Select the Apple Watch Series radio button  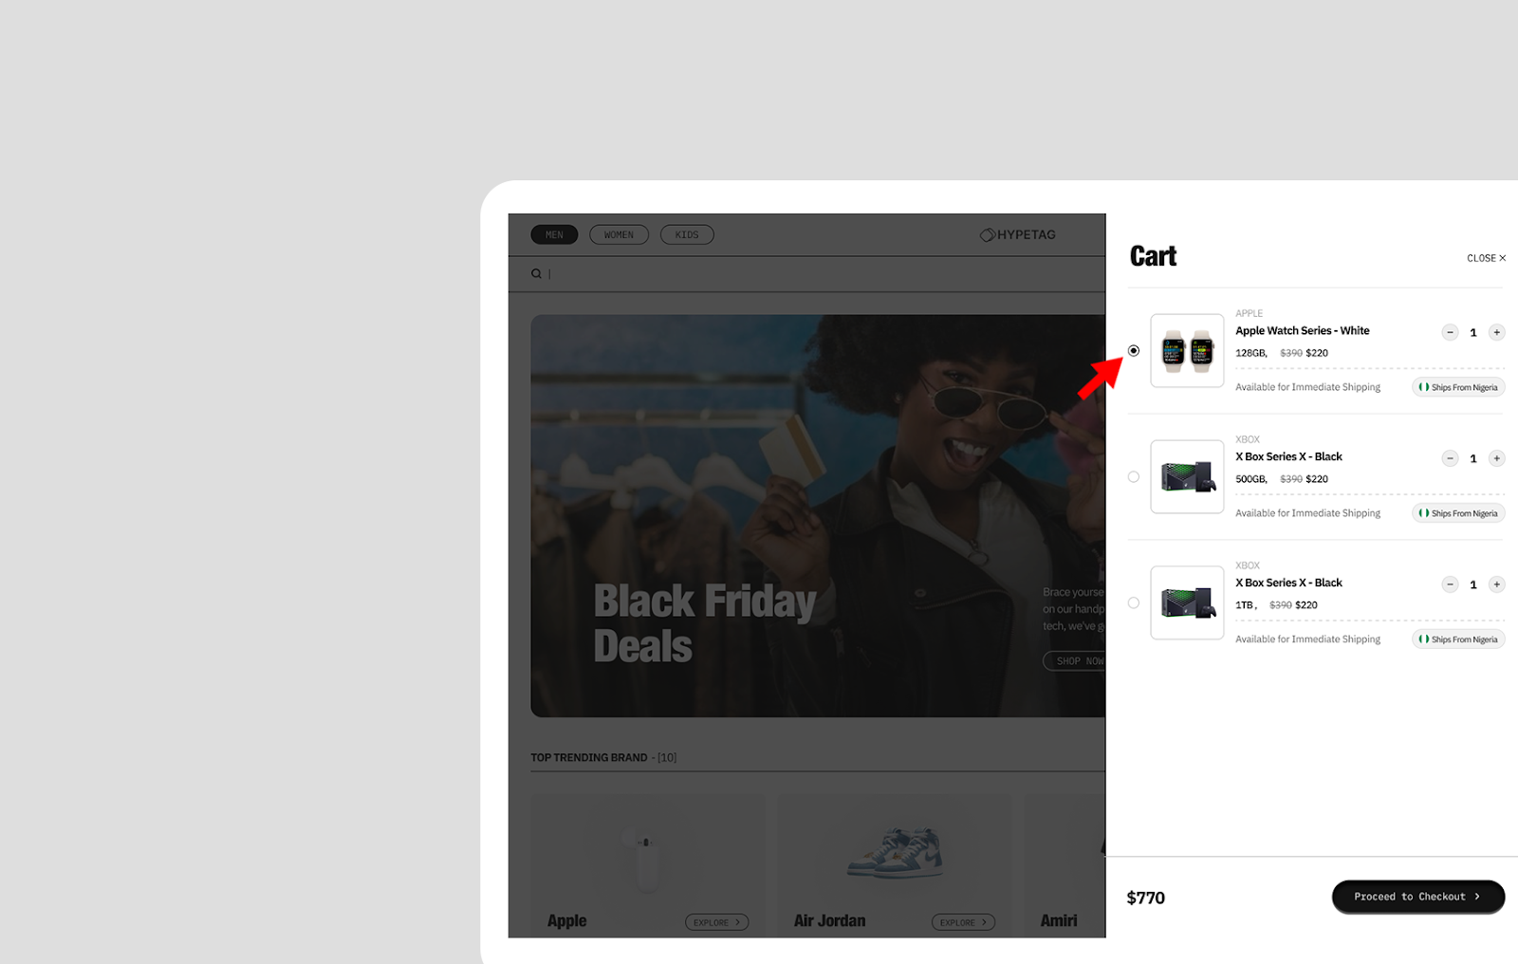click(1134, 351)
